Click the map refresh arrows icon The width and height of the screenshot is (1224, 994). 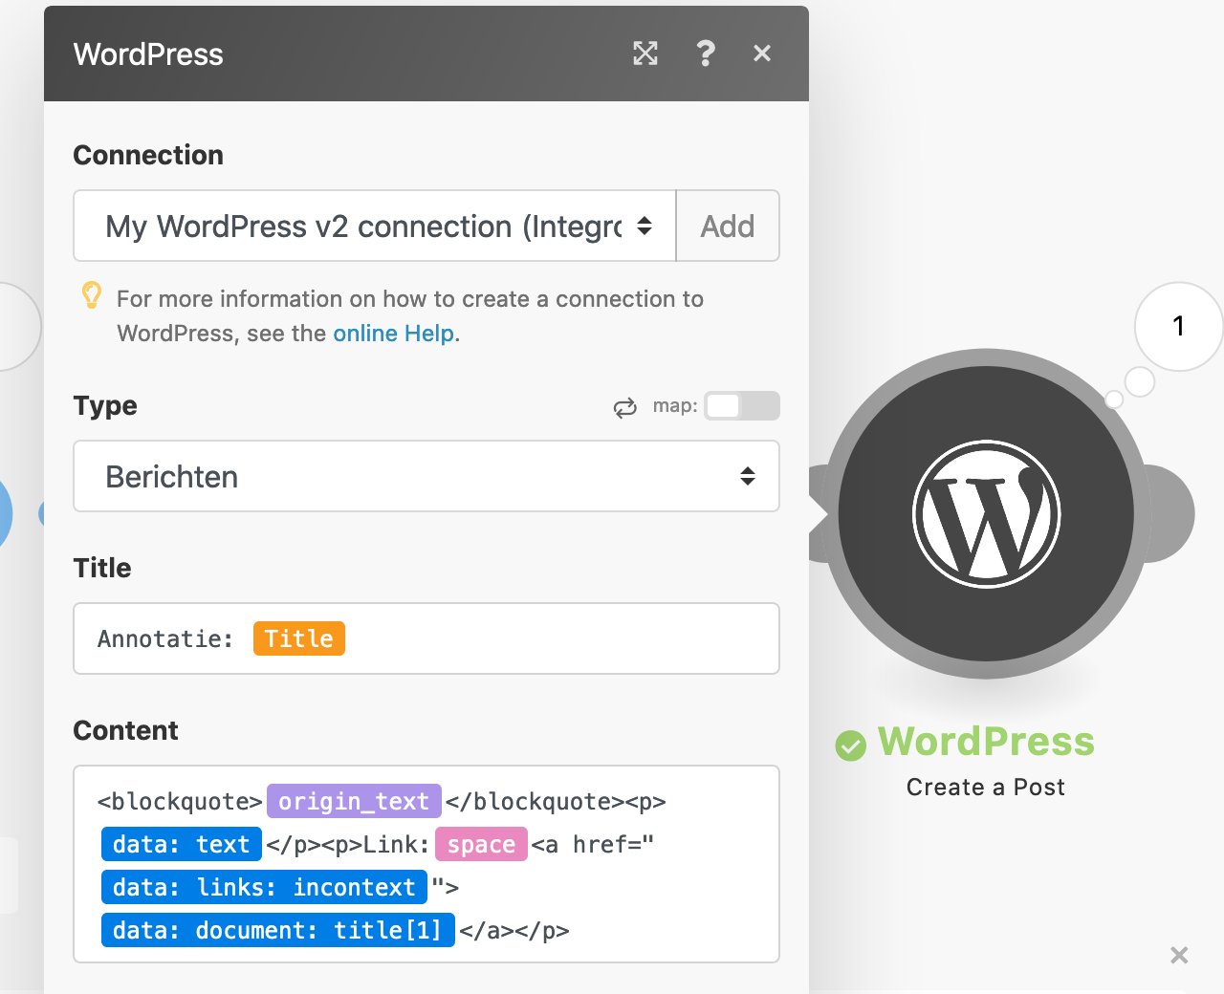click(625, 408)
